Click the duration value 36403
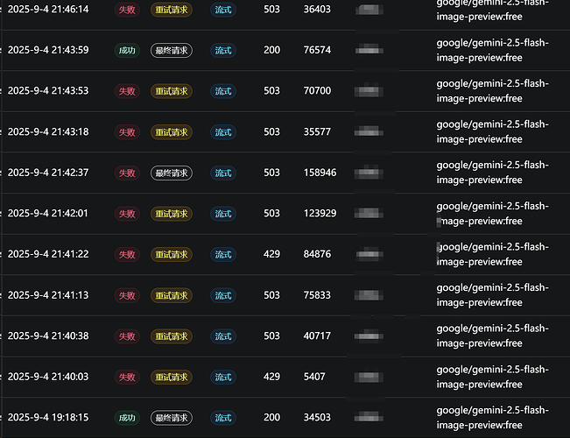The height and width of the screenshot is (438, 570). [317, 9]
